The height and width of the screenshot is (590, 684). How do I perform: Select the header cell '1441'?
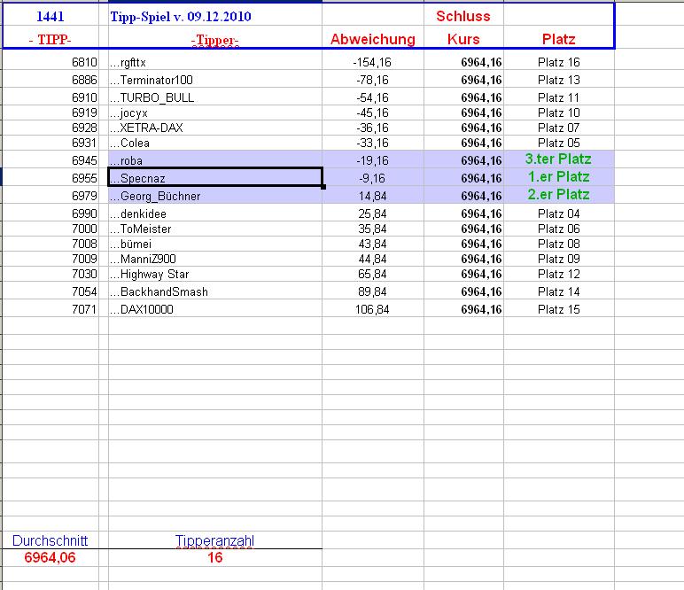tap(51, 17)
